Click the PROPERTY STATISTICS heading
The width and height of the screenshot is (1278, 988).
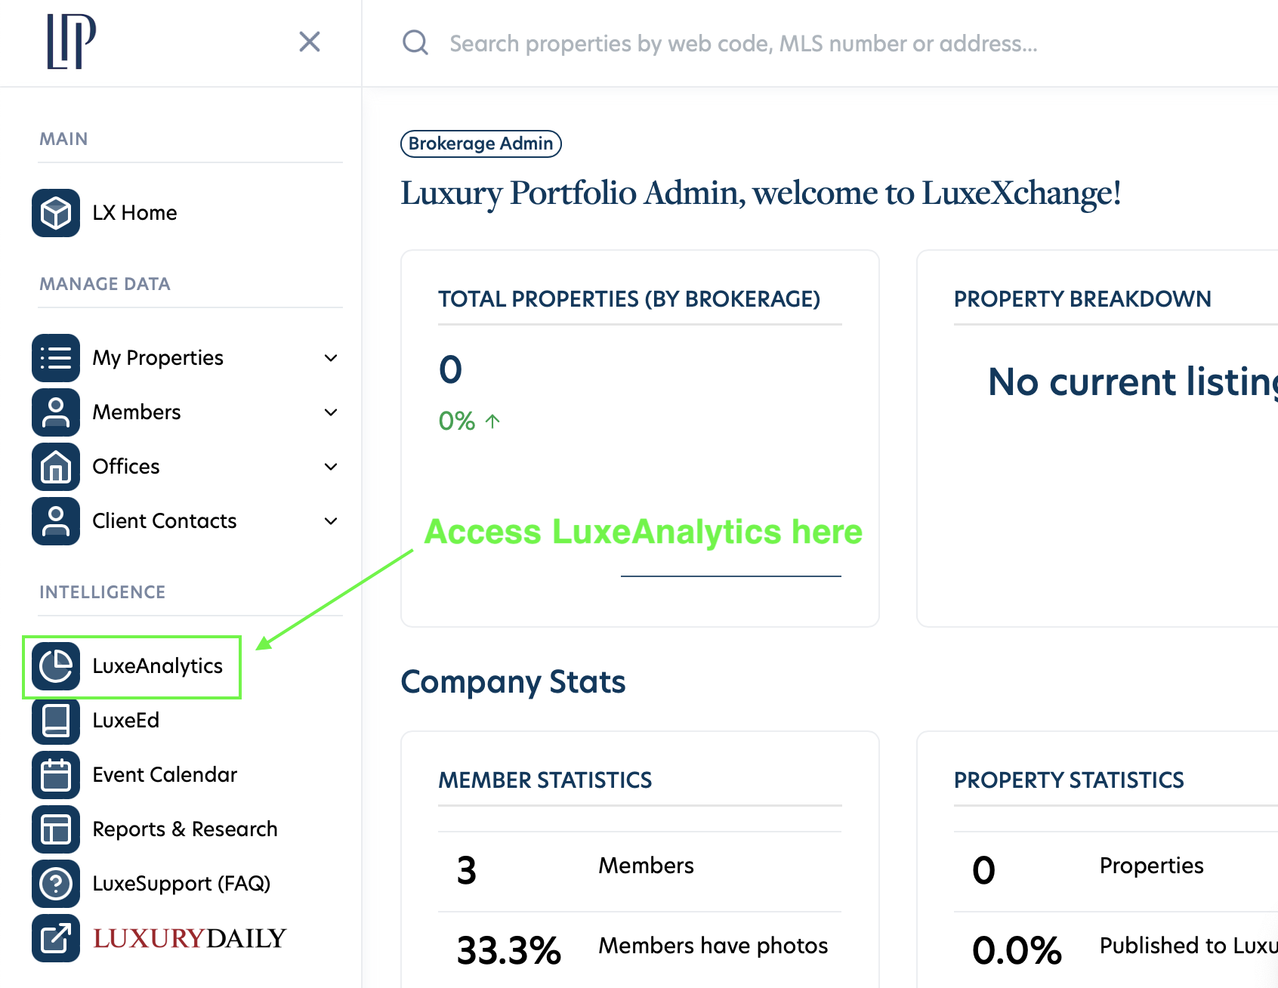coord(1069,780)
